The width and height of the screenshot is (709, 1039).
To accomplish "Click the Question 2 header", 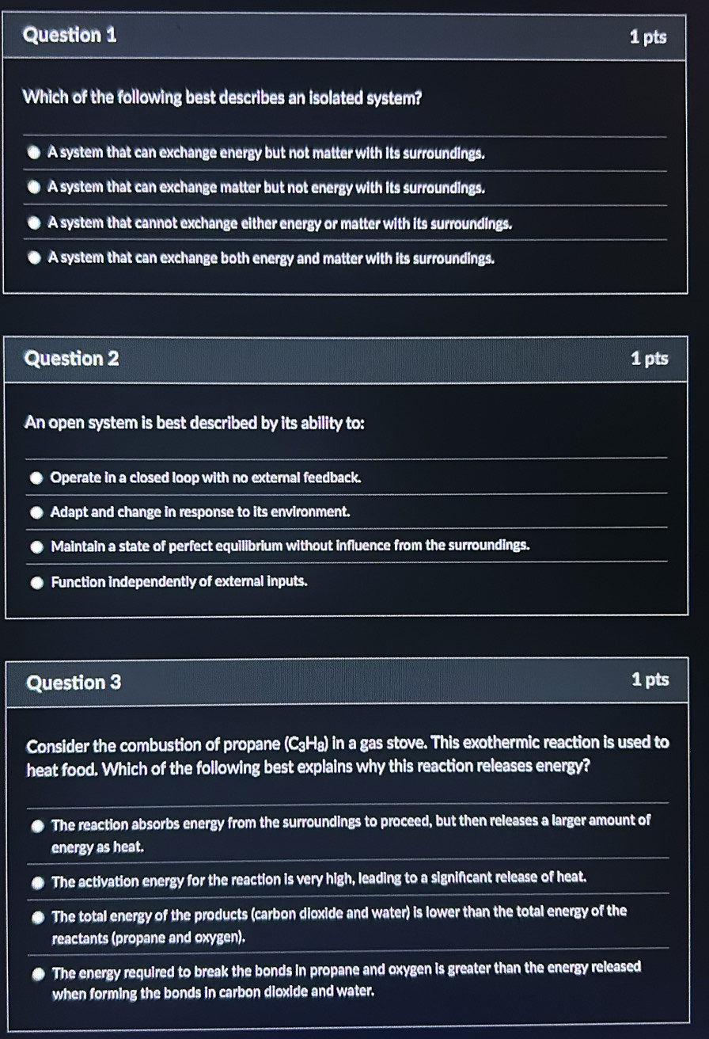I will tap(73, 359).
